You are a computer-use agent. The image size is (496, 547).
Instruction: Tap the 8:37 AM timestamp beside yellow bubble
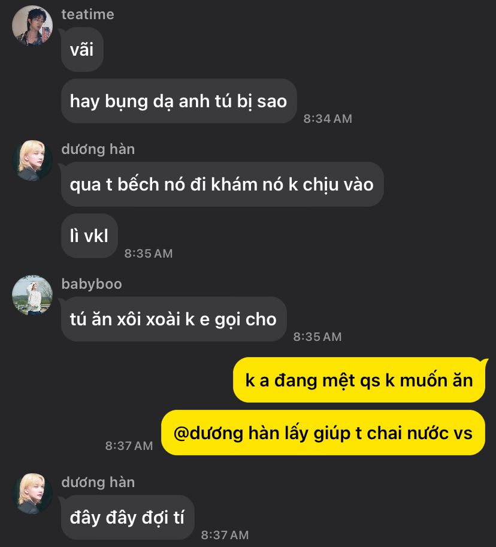point(129,446)
